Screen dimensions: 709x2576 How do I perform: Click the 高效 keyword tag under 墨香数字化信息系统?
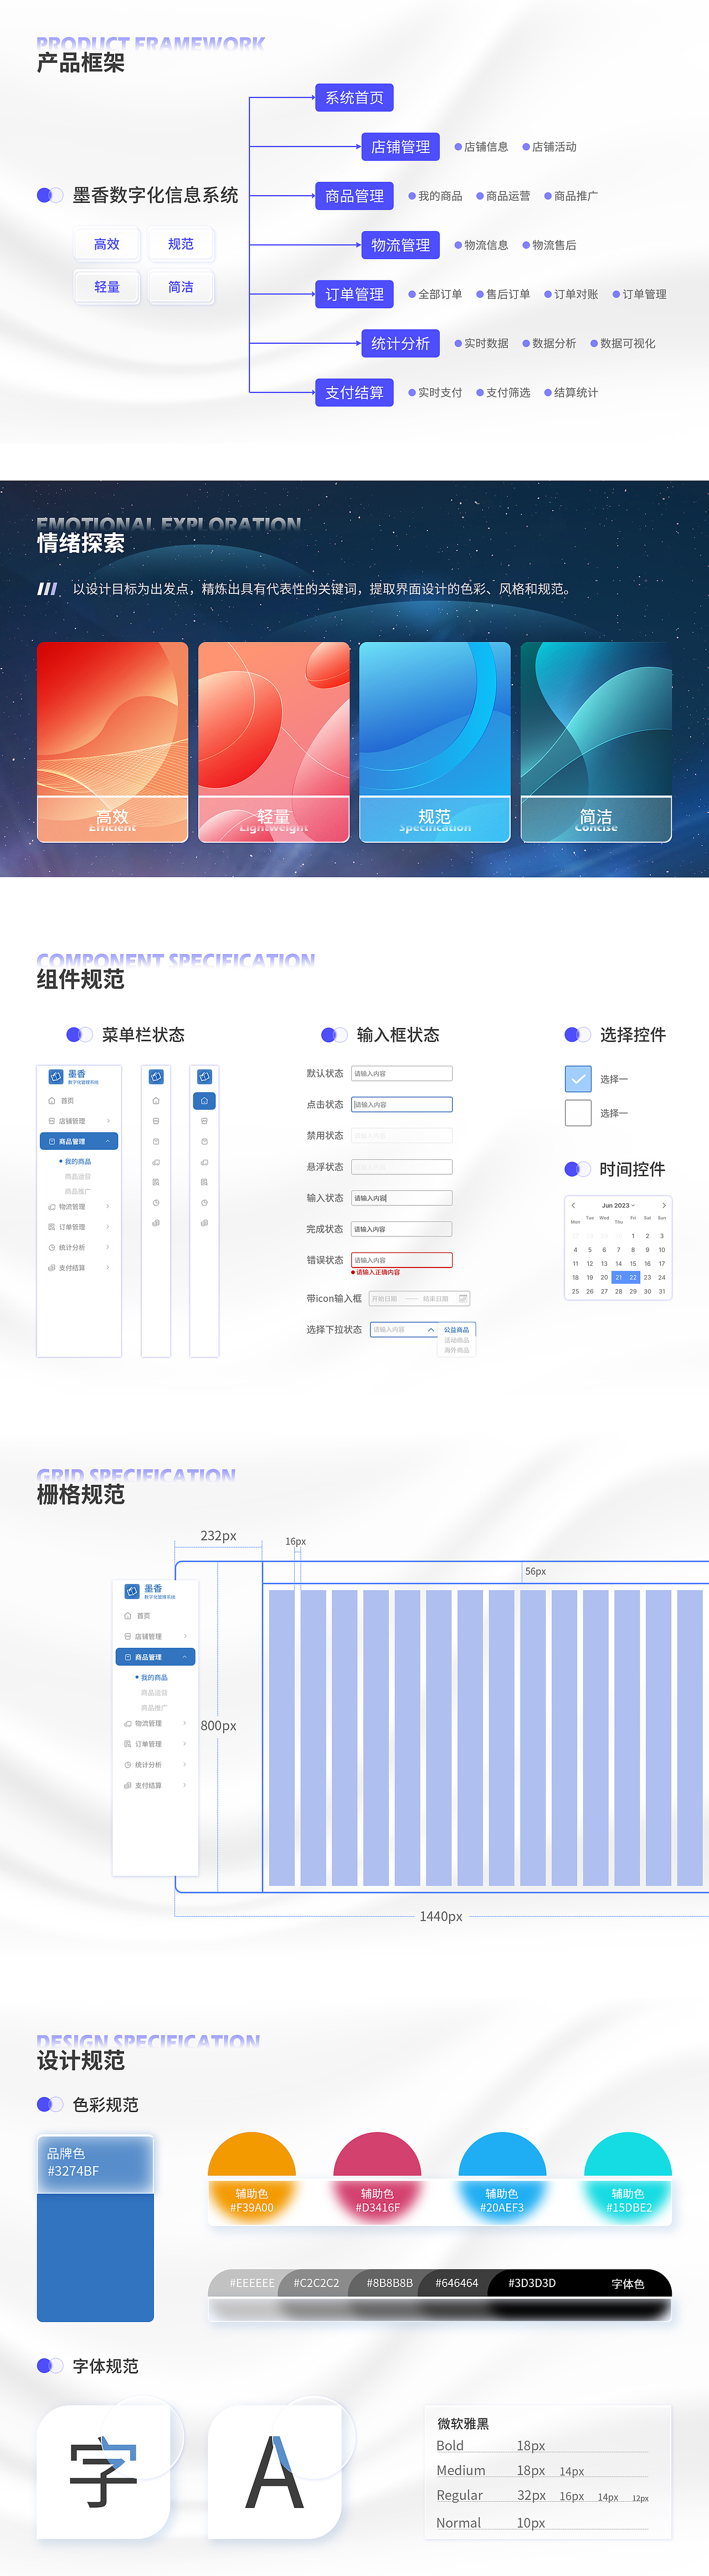click(107, 244)
